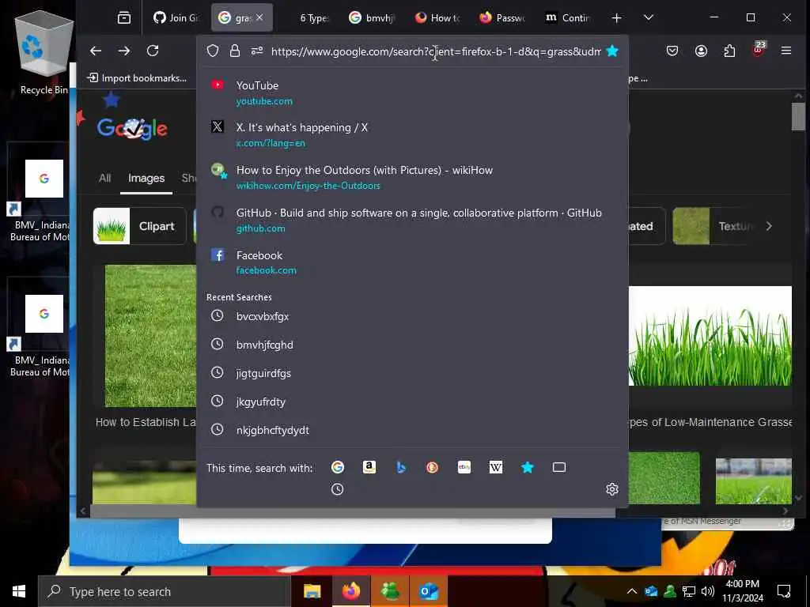The image size is (810, 607).
Task: Search this time with DuckDuckGo icon
Action: pos(433,467)
